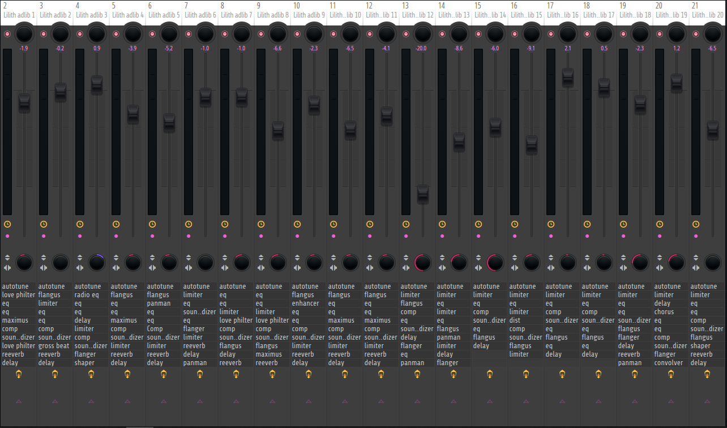Image resolution: width=727 pixels, height=428 pixels.
Task: Click the left/right swap arrows on track 15
Action: click(x=478, y=268)
